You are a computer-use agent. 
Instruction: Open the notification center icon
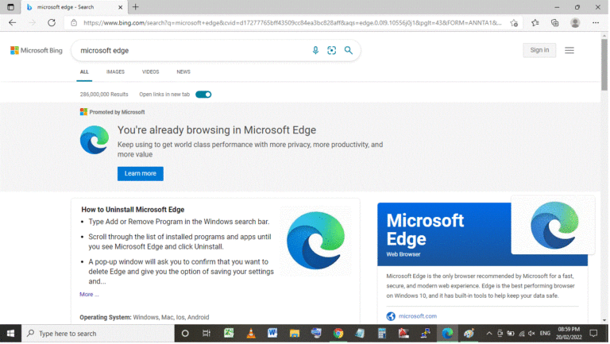tap(593, 334)
